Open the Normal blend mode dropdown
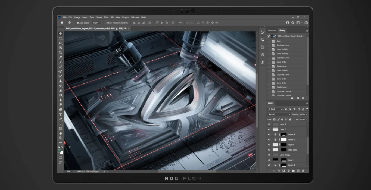 pyautogui.click(x=279, y=114)
